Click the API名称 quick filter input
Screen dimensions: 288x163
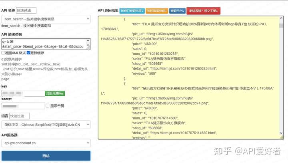(x=26, y=10)
